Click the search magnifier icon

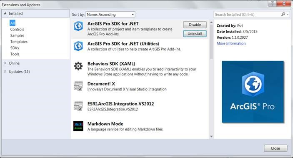pyautogui.click(x=283, y=14)
